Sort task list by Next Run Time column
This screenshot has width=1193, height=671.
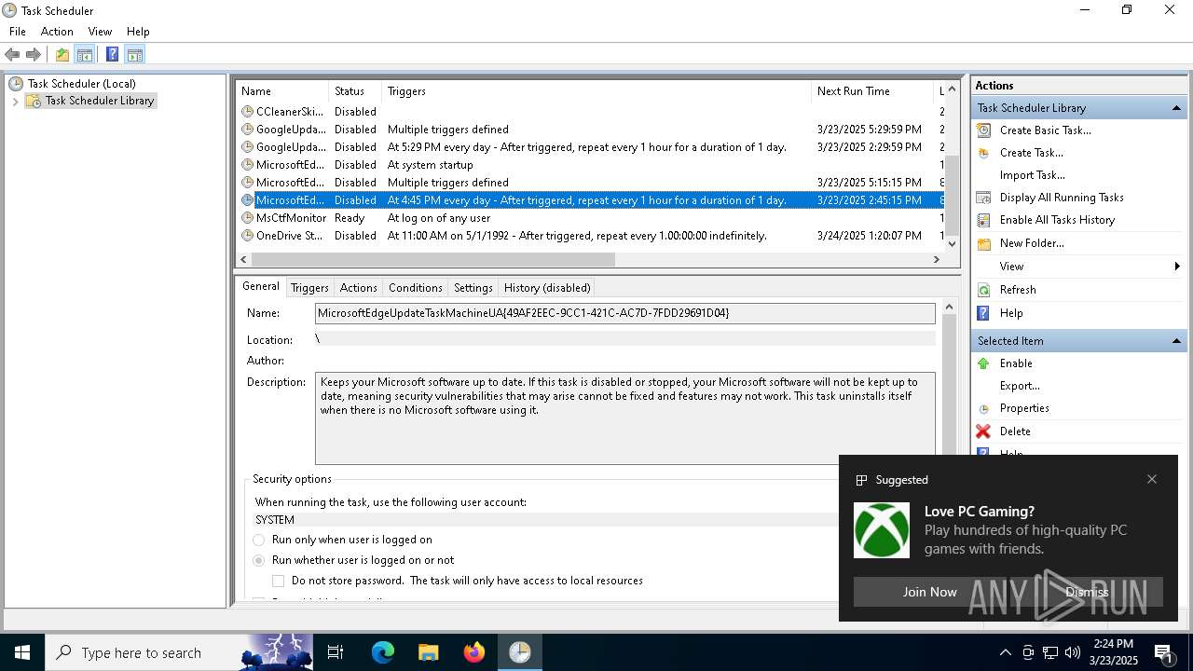[x=872, y=91]
